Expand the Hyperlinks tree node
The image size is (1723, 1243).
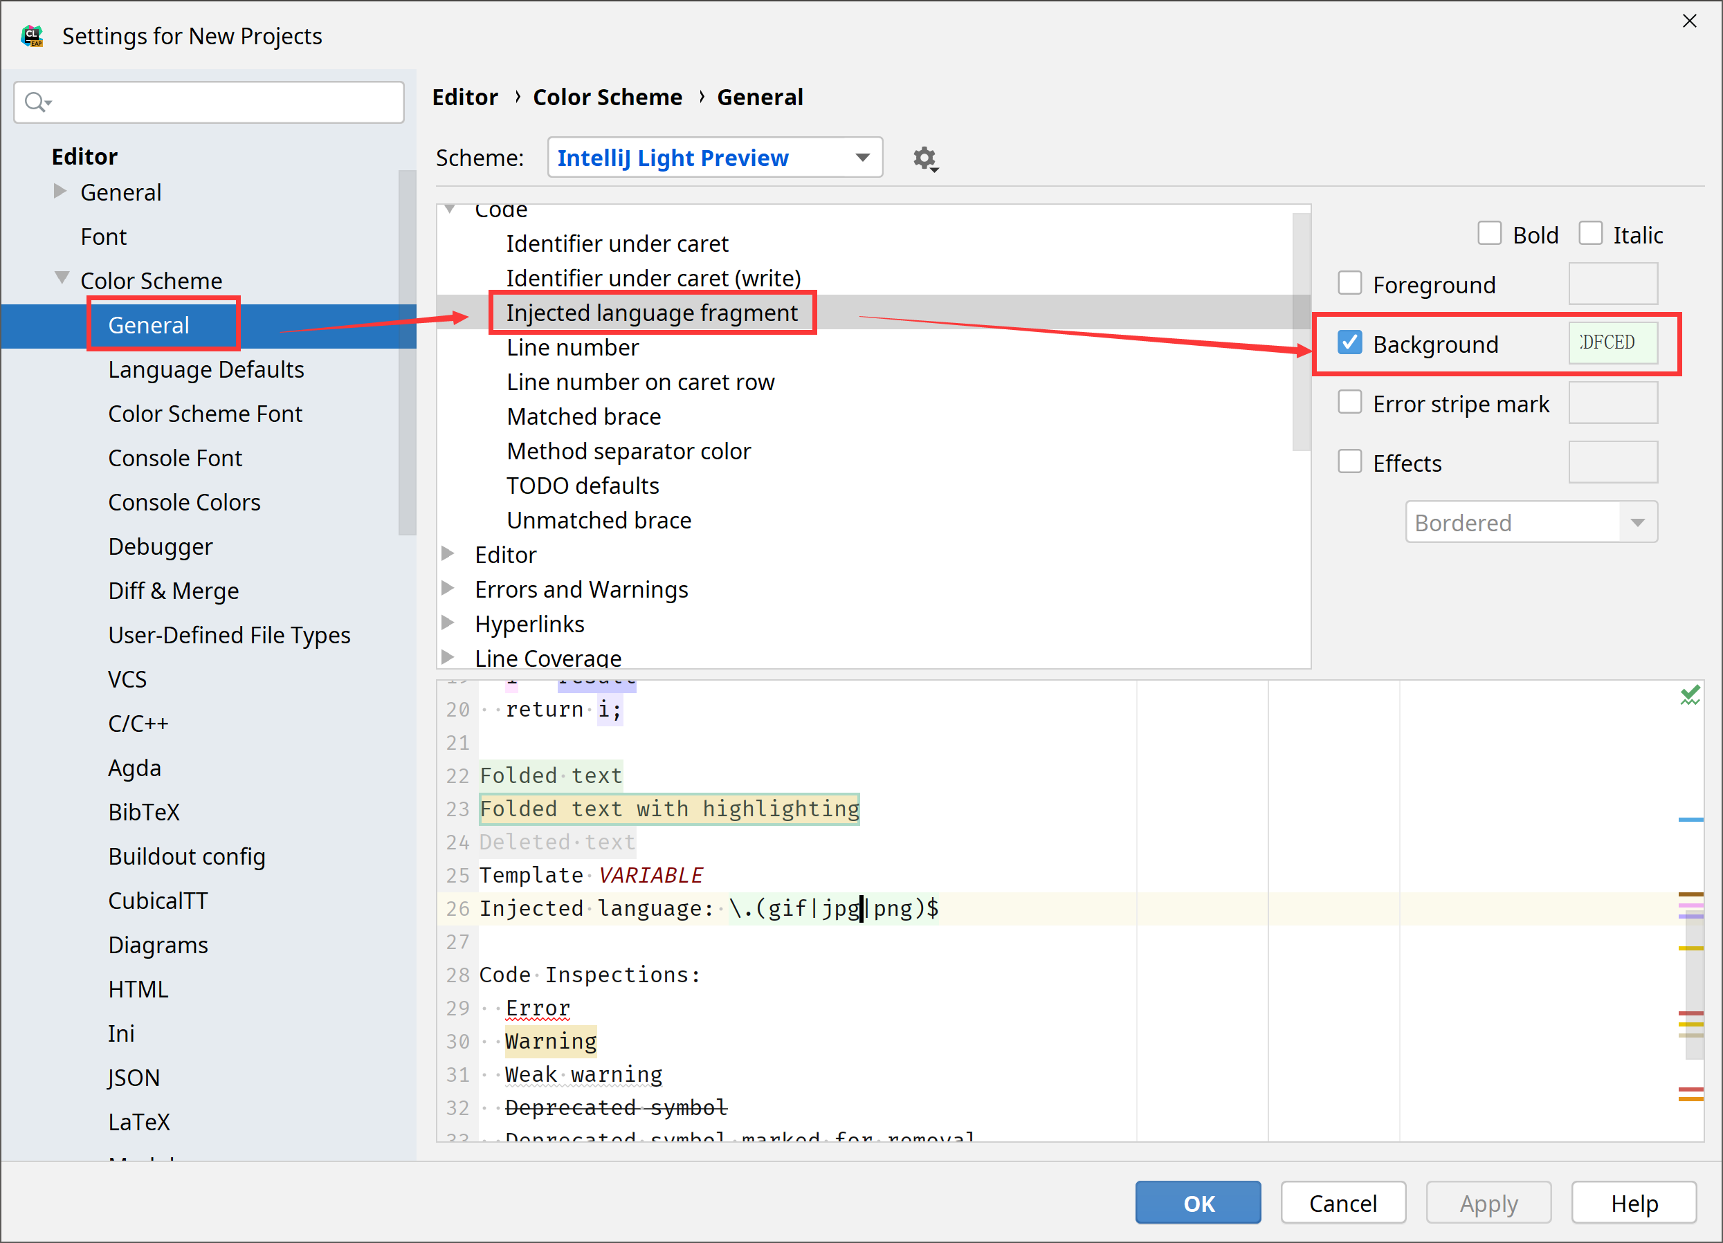point(449,623)
